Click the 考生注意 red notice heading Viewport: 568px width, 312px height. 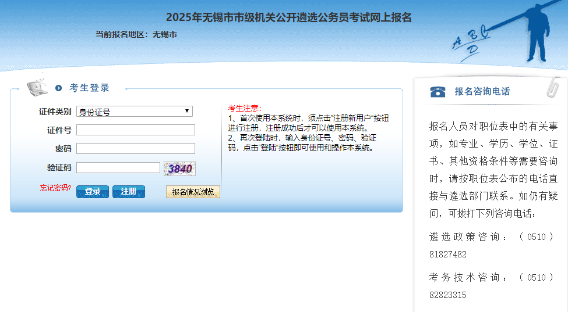coord(245,108)
